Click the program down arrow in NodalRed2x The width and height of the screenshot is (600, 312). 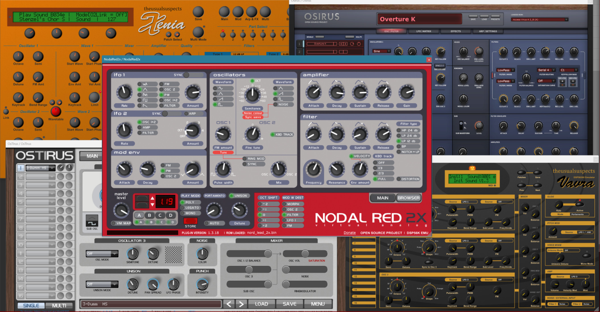152,204
